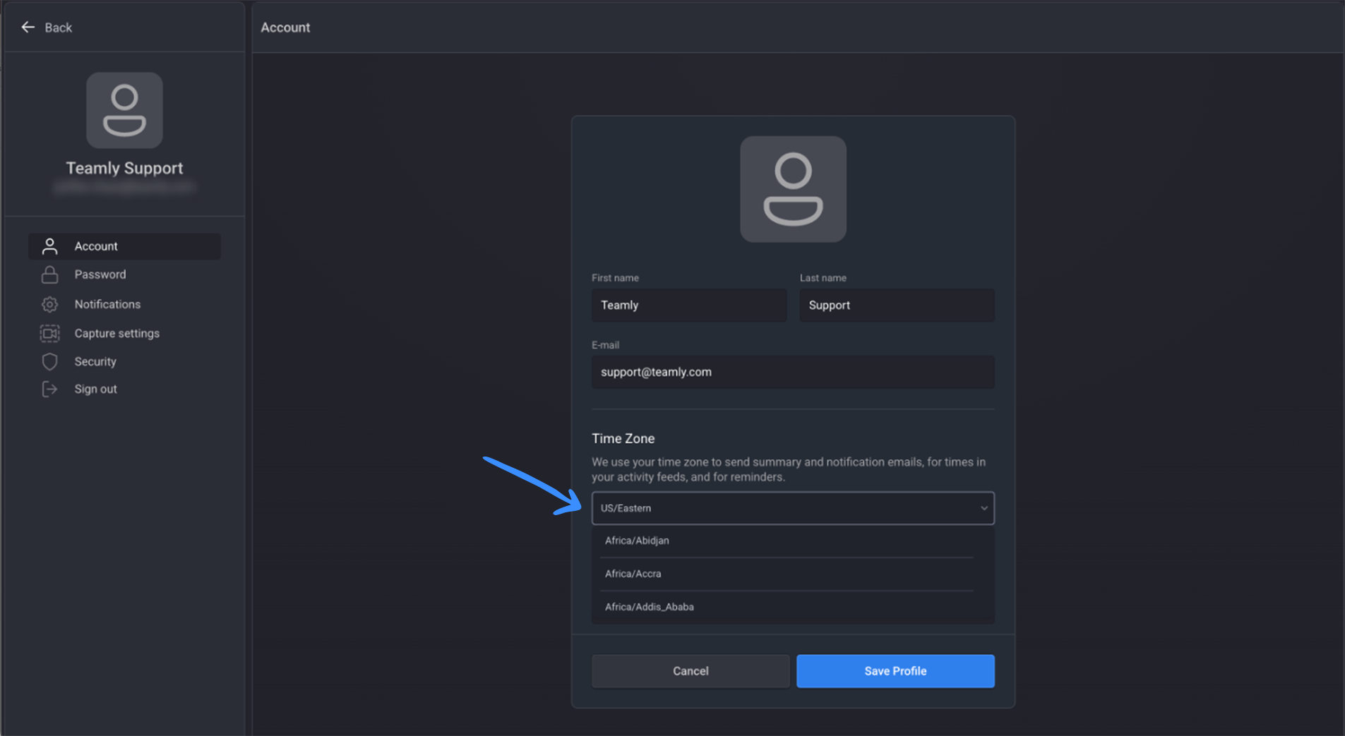1345x736 pixels.
Task: Click the Teamly Support name in the sidebar
Action: click(x=124, y=168)
